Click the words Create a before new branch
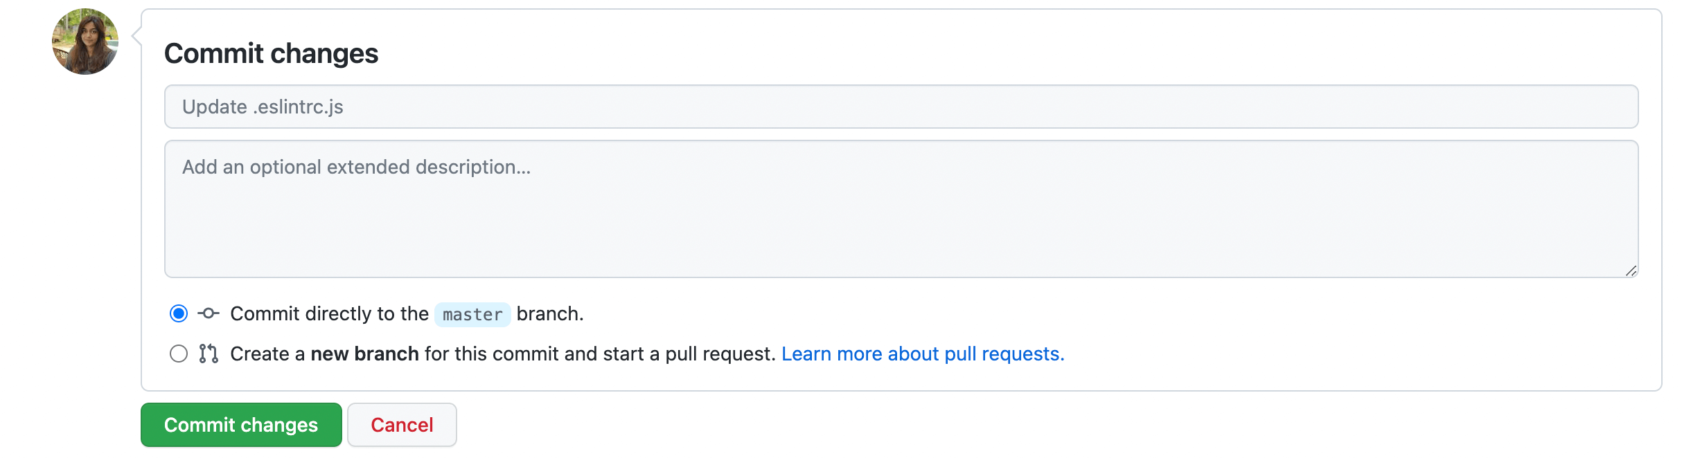1682x458 pixels. point(267,354)
